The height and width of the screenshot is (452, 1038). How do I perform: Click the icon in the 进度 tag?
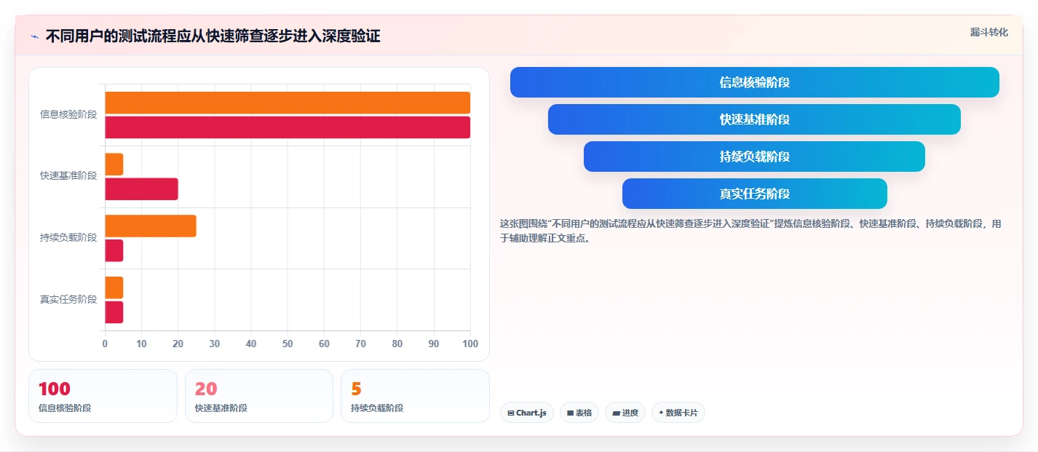pos(617,413)
